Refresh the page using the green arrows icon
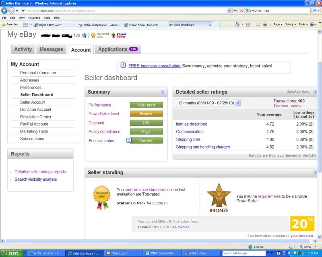Viewport: 322px width, 257px height. tap(235, 11)
